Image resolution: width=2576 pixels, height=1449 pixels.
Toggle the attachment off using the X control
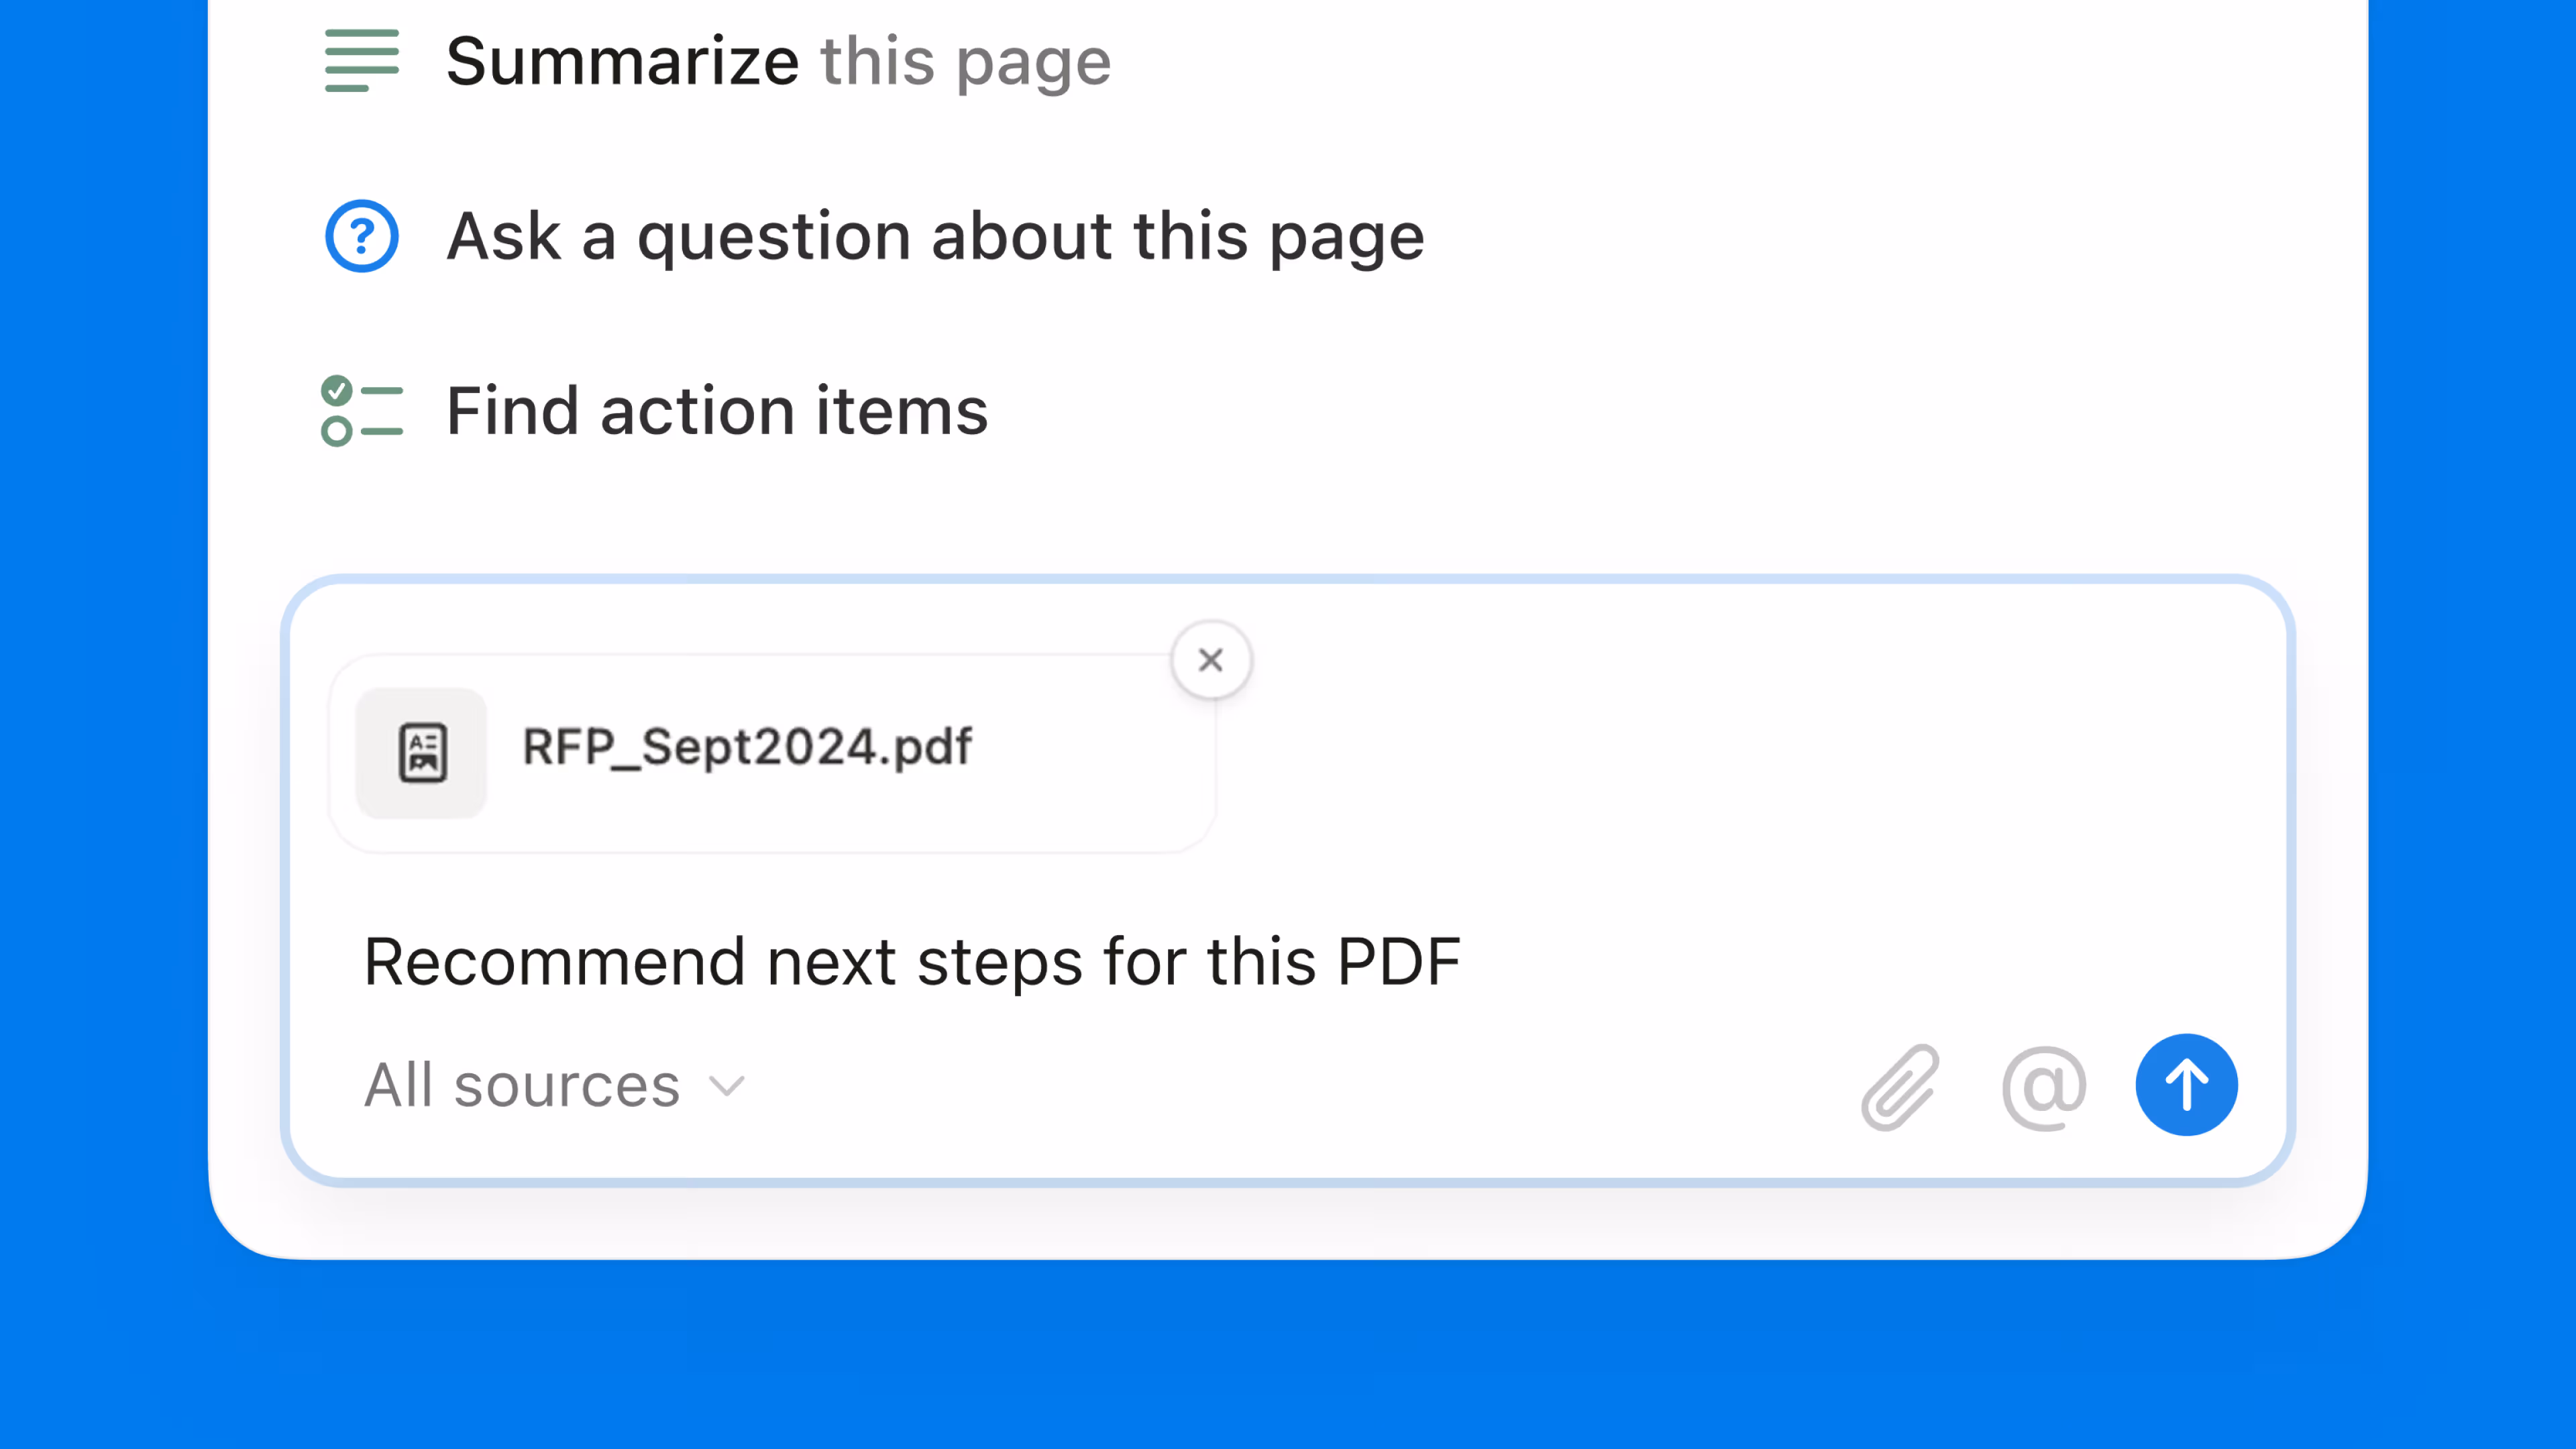click(x=1211, y=660)
